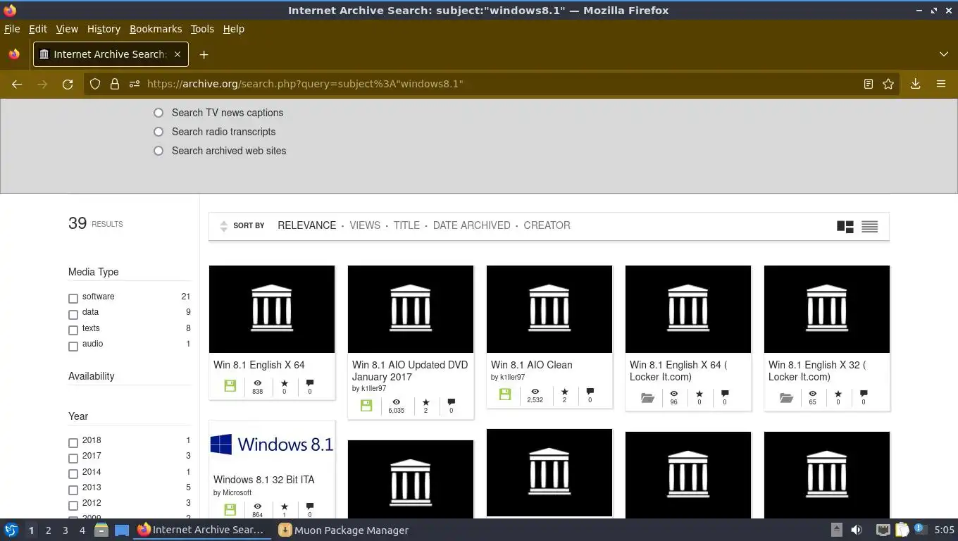Sort results by VIEWS
Image resolution: width=958 pixels, height=541 pixels.
click(365, 225)
